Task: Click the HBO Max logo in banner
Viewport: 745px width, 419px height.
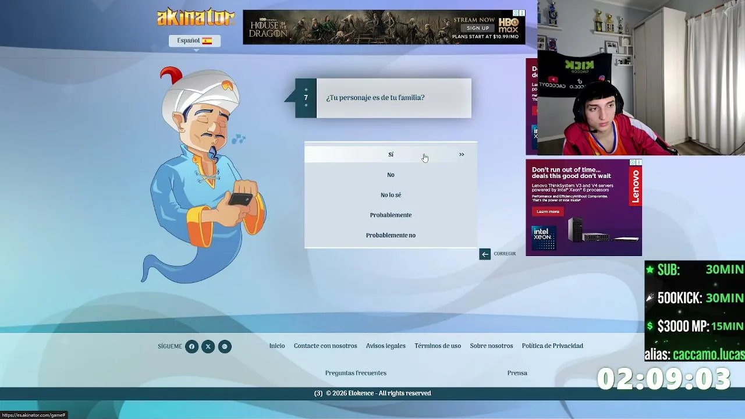Action: 509,25
